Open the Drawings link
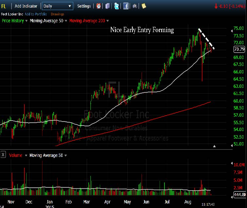Screen dimensions: 247x208 [57, 14]
